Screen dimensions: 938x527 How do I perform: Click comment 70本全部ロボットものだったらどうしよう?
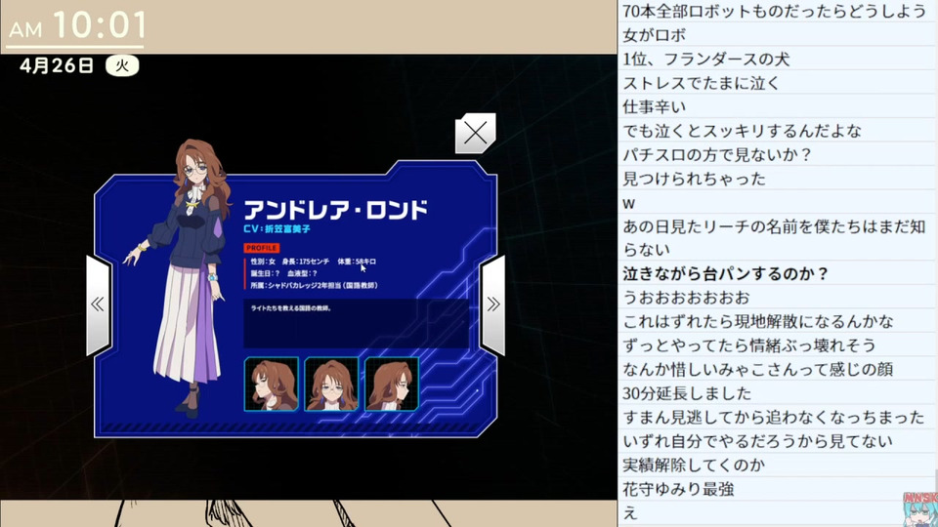tap(775, 11)
